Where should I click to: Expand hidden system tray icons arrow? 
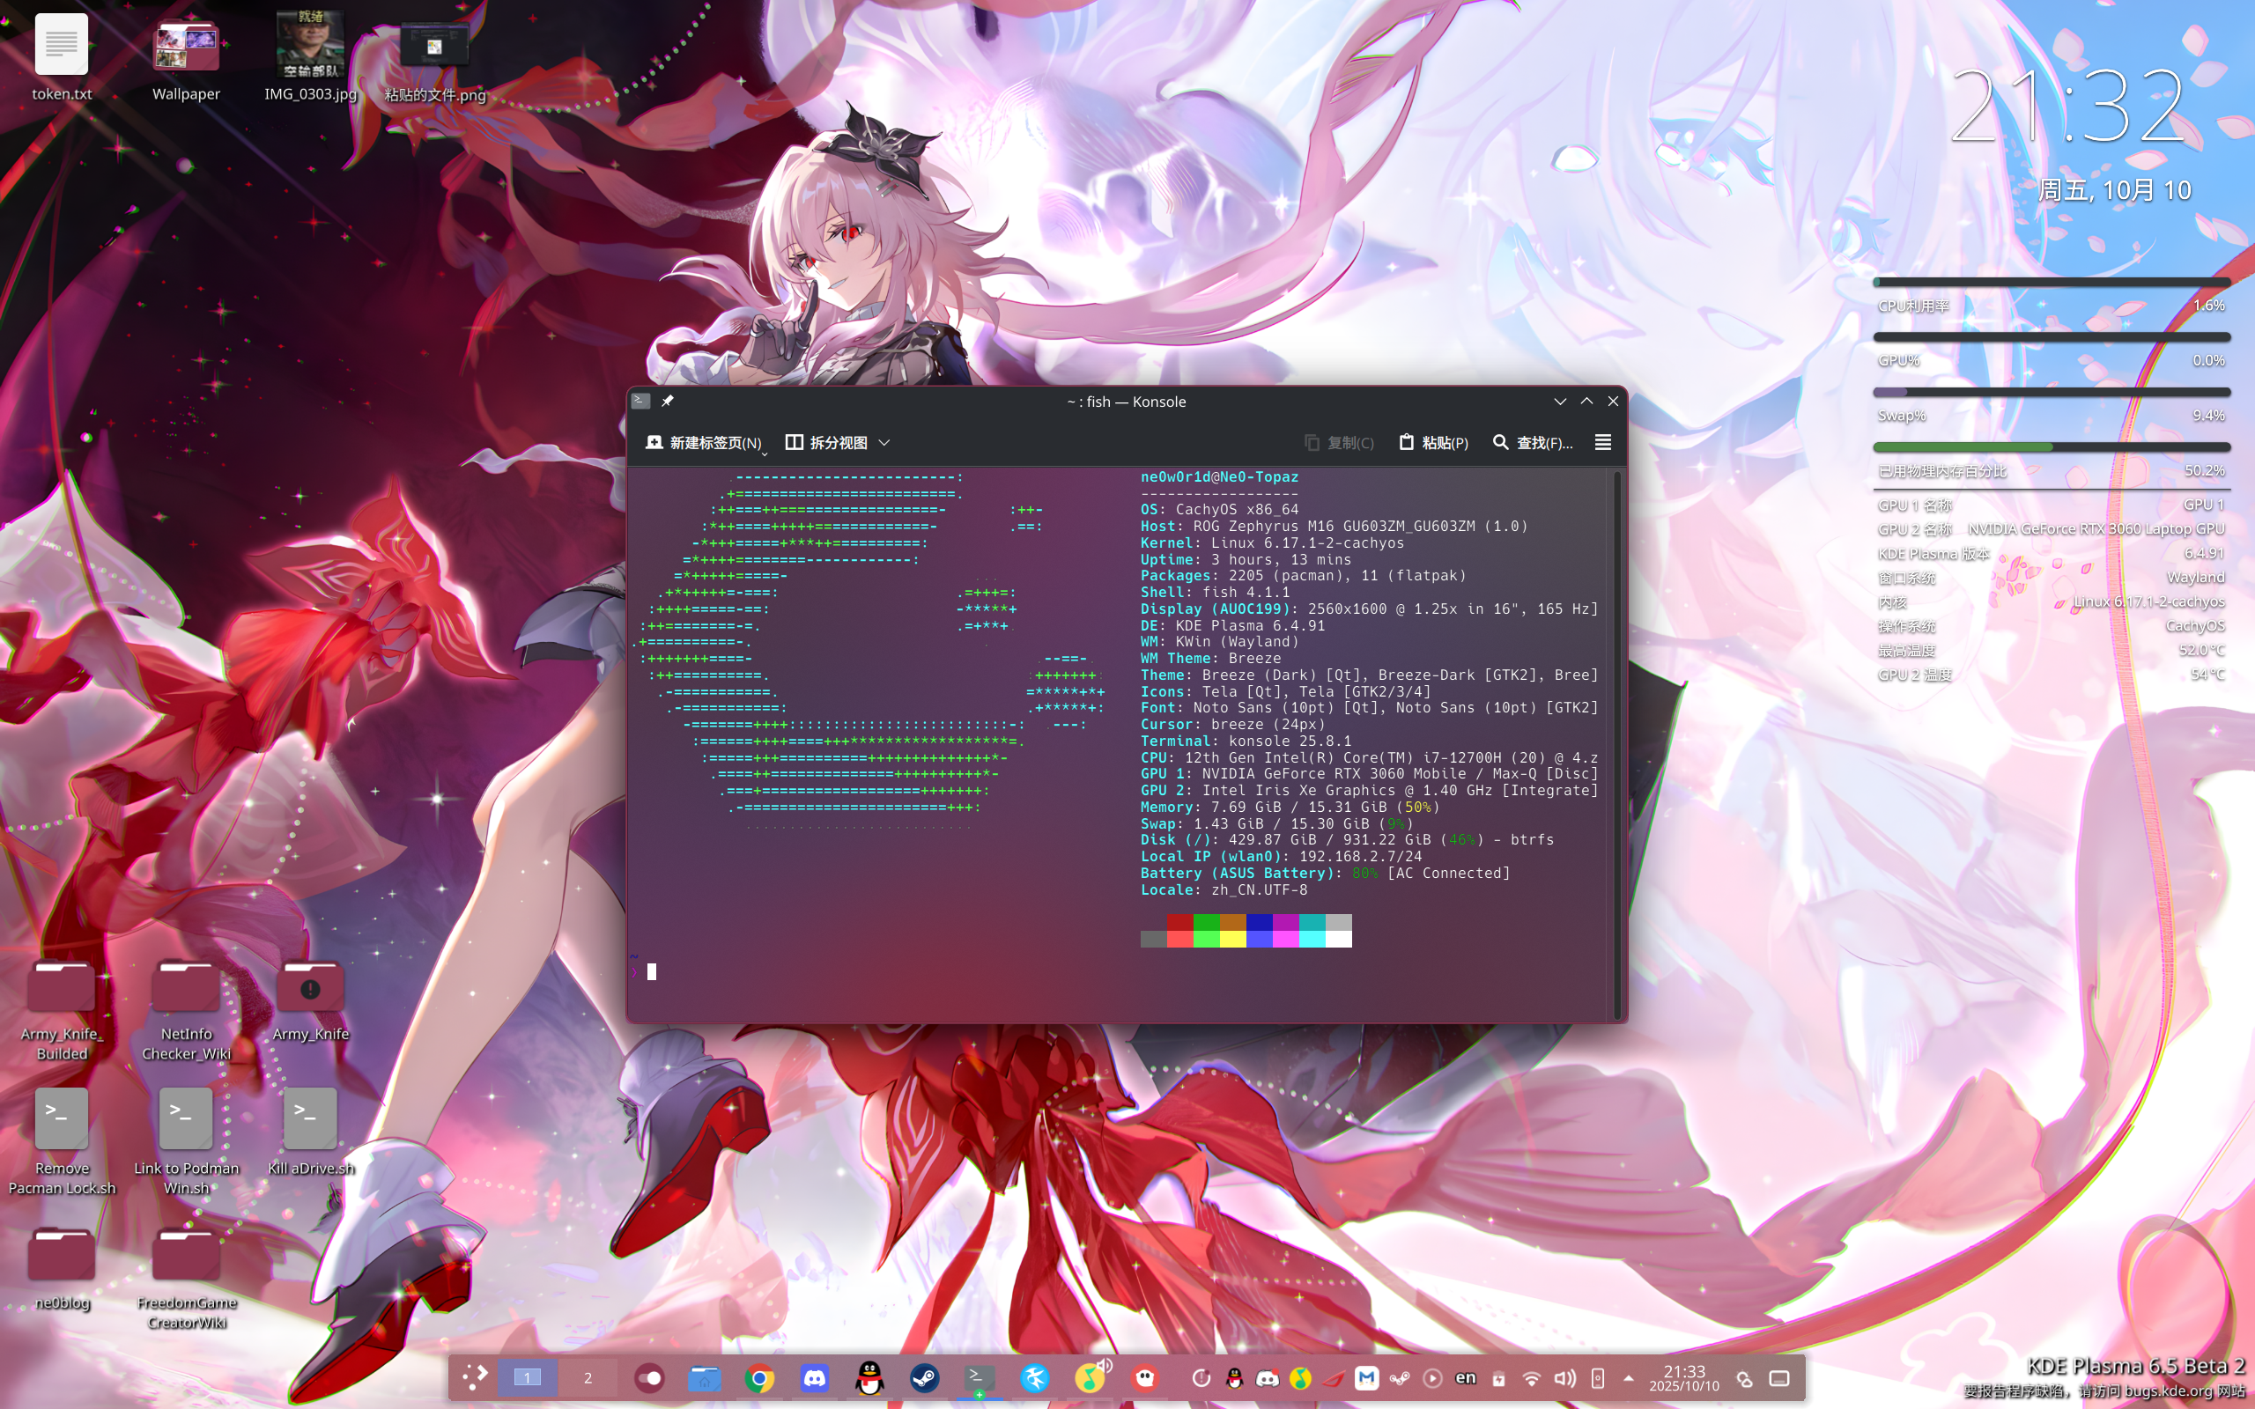pos(1629,1377)
